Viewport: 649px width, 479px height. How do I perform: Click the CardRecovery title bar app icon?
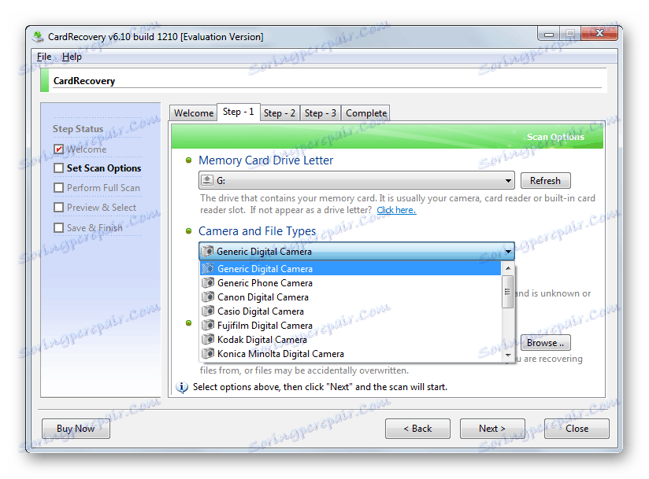pyautogui.click(x=38, y=37)
